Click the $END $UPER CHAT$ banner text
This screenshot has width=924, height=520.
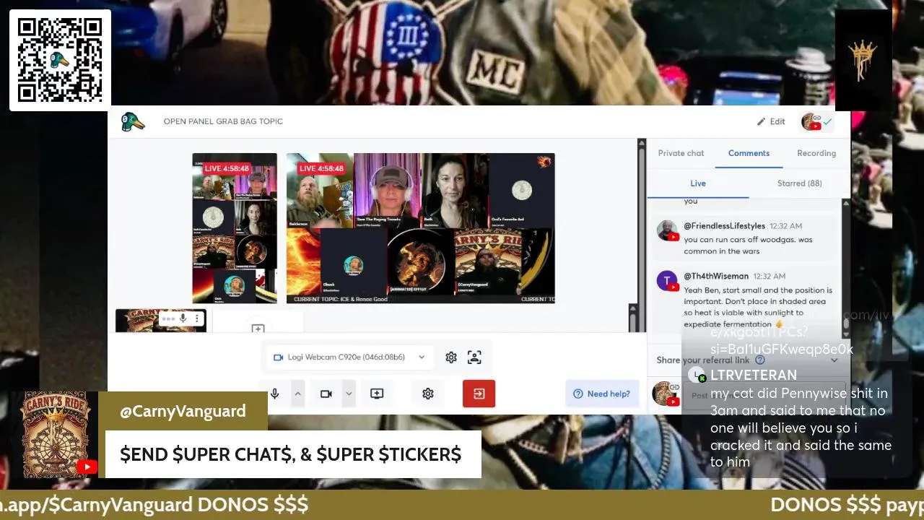tap(290, 454)
